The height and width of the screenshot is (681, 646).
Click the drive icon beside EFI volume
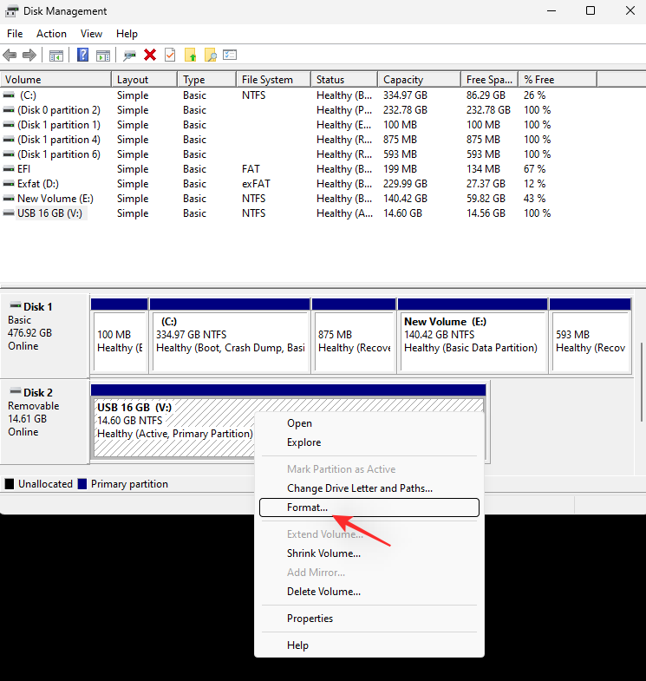click(x=9, y=169)
